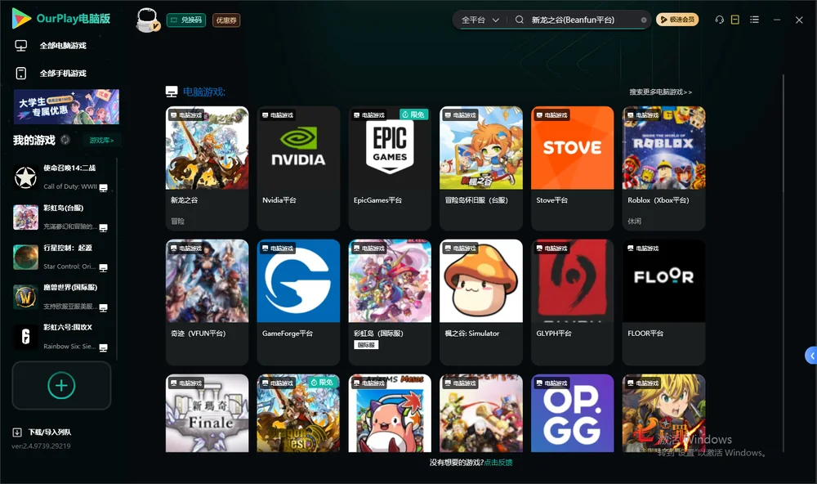Select the FLOOR平台 card
This screenshot has width=817, height=484.
663,302
